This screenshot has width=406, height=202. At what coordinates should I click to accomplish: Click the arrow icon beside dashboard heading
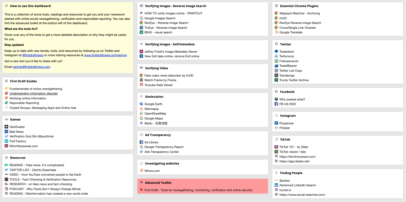click(x=6, y=6)
